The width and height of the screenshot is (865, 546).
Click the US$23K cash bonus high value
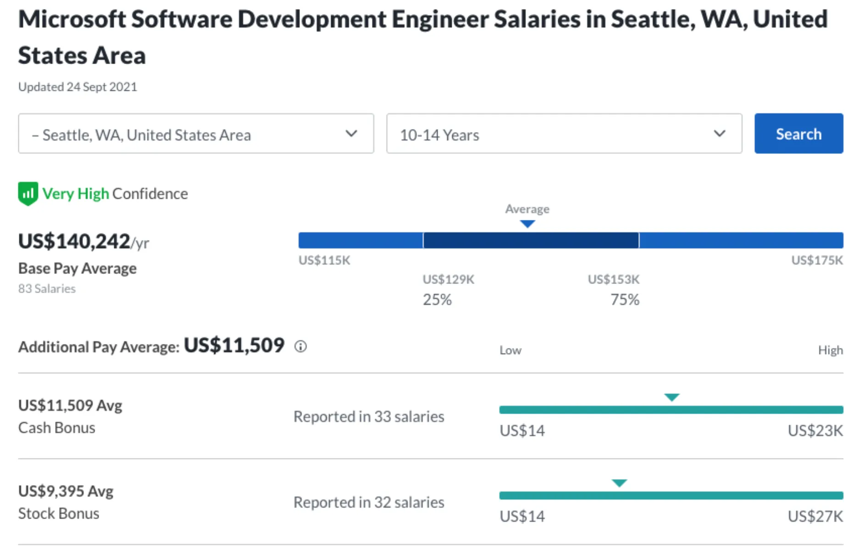(815, 431)
